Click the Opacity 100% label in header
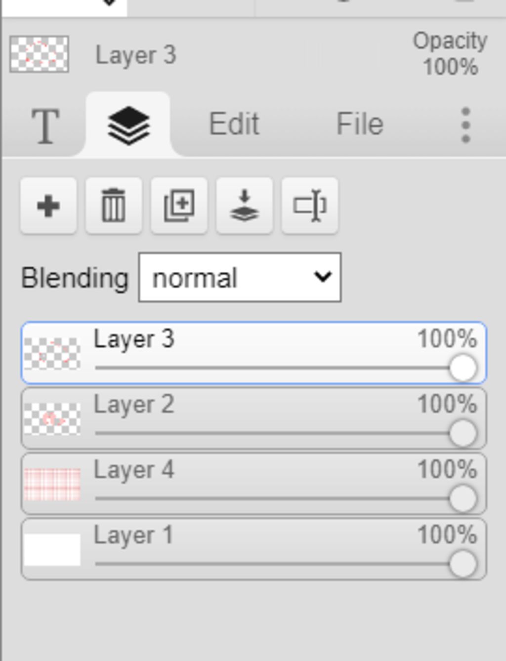 tap(450, 54)
